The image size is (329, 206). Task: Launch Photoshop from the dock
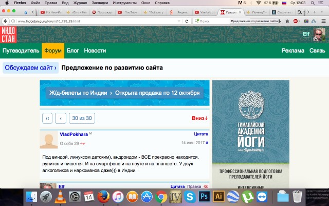(204, 196)
